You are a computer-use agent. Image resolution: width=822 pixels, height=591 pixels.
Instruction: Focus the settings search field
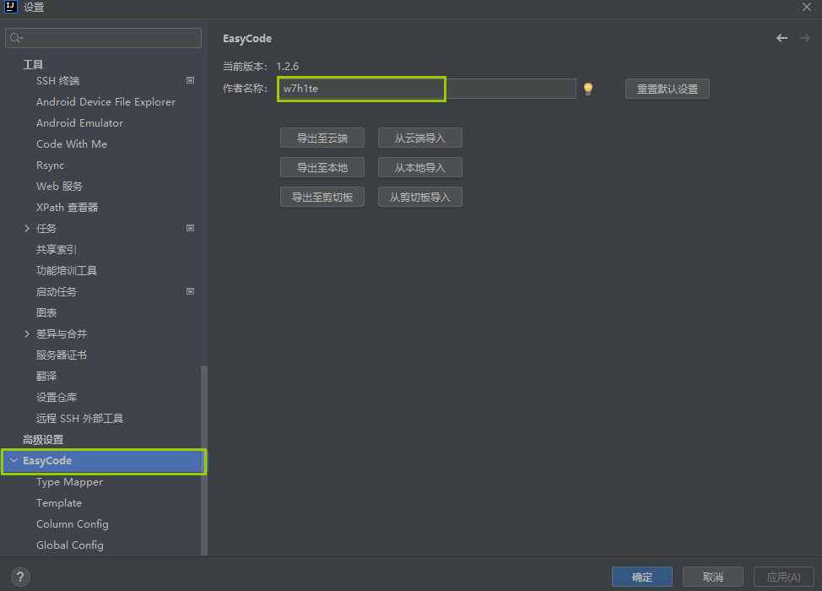(103, 38)
